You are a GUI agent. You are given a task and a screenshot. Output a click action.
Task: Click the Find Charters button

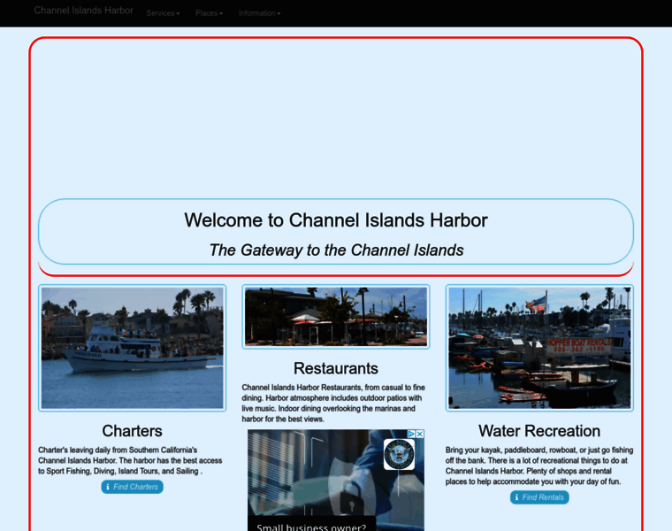click(132, 487)
